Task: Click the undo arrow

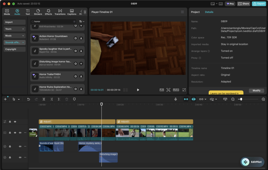Action: pos(29,99)
